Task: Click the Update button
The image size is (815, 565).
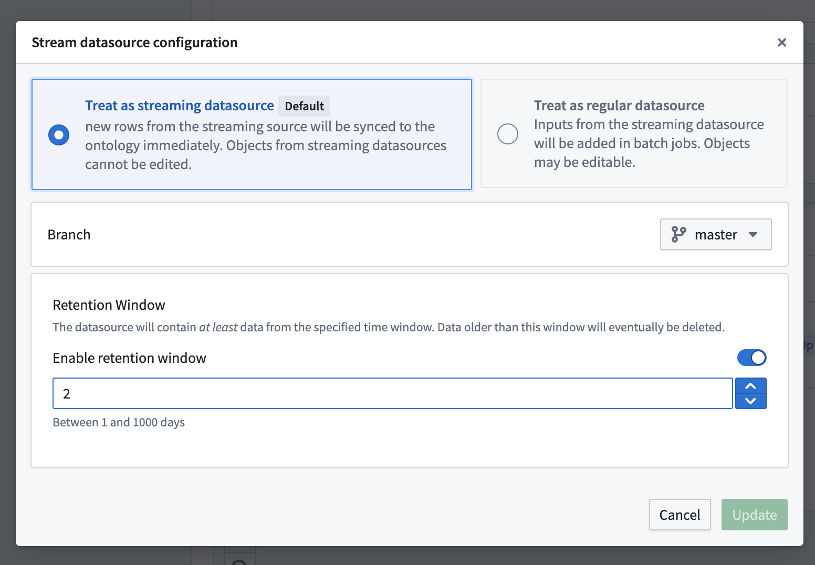Action: point(754,515)
